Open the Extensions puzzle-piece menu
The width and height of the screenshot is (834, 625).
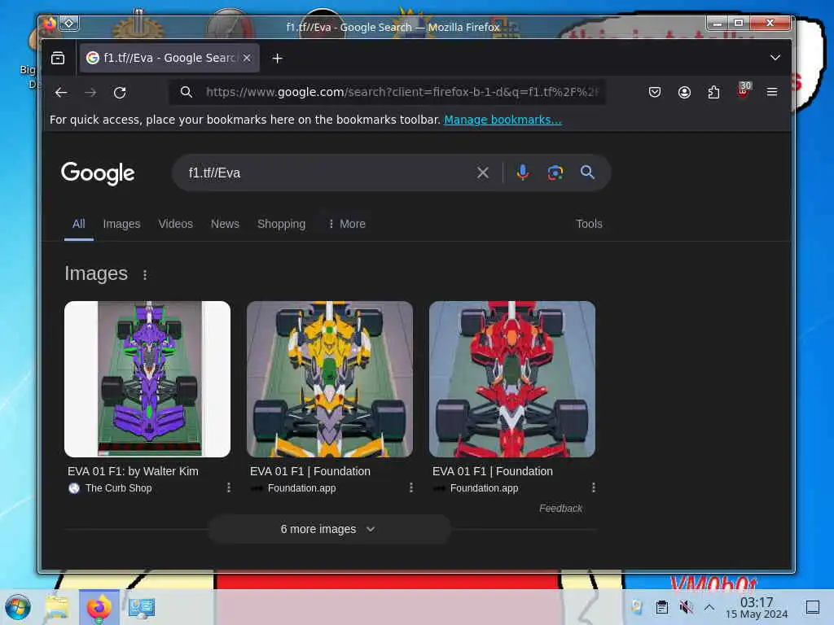[x=713, y=93]
